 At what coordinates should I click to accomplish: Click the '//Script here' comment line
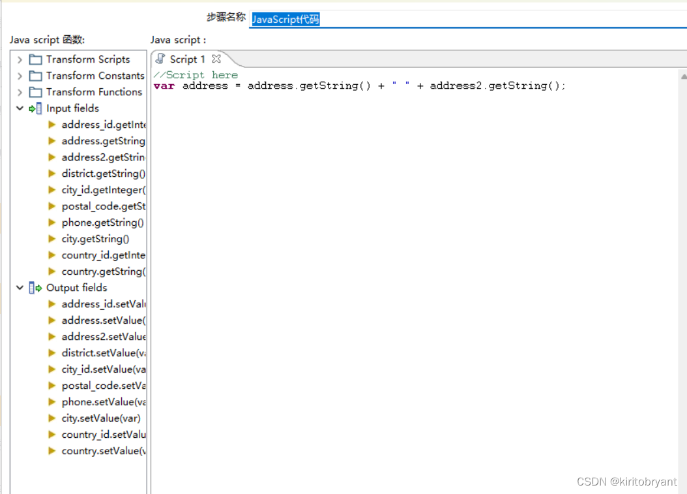(x=196, y=75)
